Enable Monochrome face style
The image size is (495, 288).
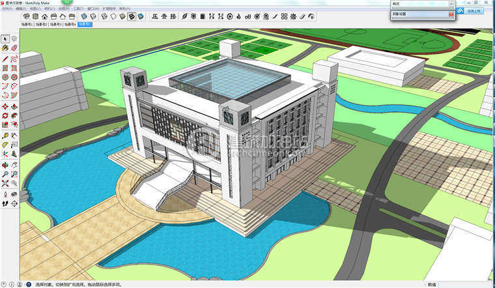pos(141,16)
